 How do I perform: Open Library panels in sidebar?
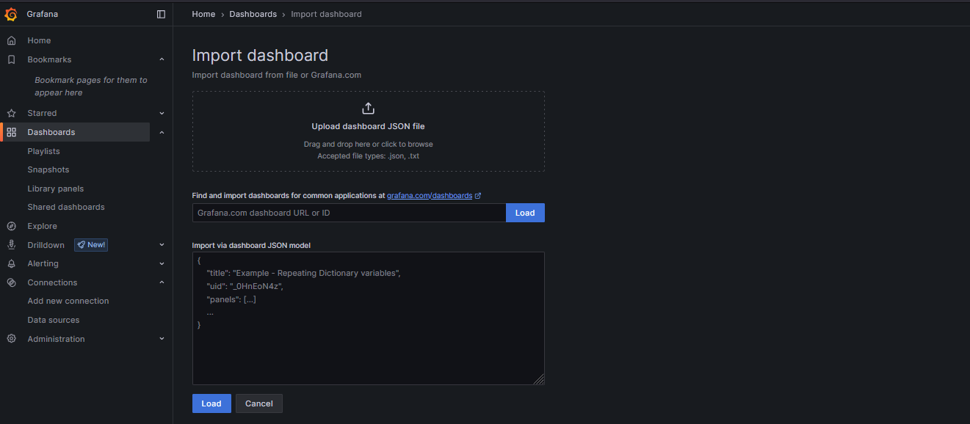pyautogui.click(x=56, y=189)
